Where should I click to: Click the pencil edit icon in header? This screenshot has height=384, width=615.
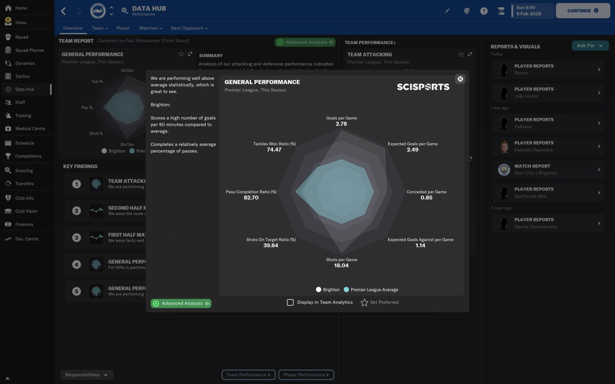click(x=447, y=11)
